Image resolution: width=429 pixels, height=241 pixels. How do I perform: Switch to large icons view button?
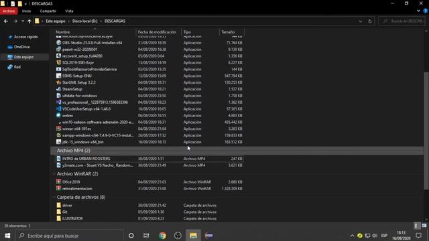point(424,226)
